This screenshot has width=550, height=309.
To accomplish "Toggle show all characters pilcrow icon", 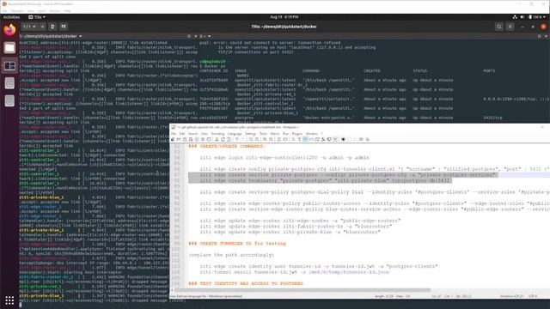I will 299,139.
